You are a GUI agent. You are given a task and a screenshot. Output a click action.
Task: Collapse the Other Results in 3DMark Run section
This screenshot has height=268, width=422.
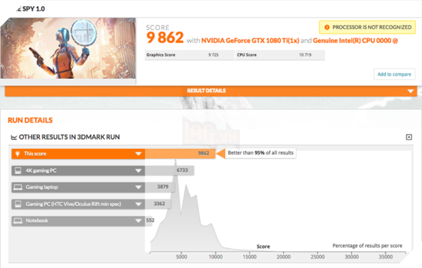(x=409, y=137)
